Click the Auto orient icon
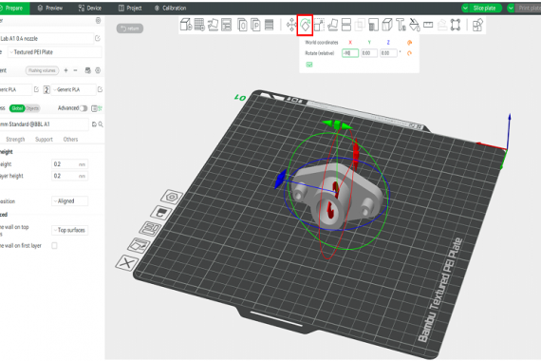 (x=213, y=25)
